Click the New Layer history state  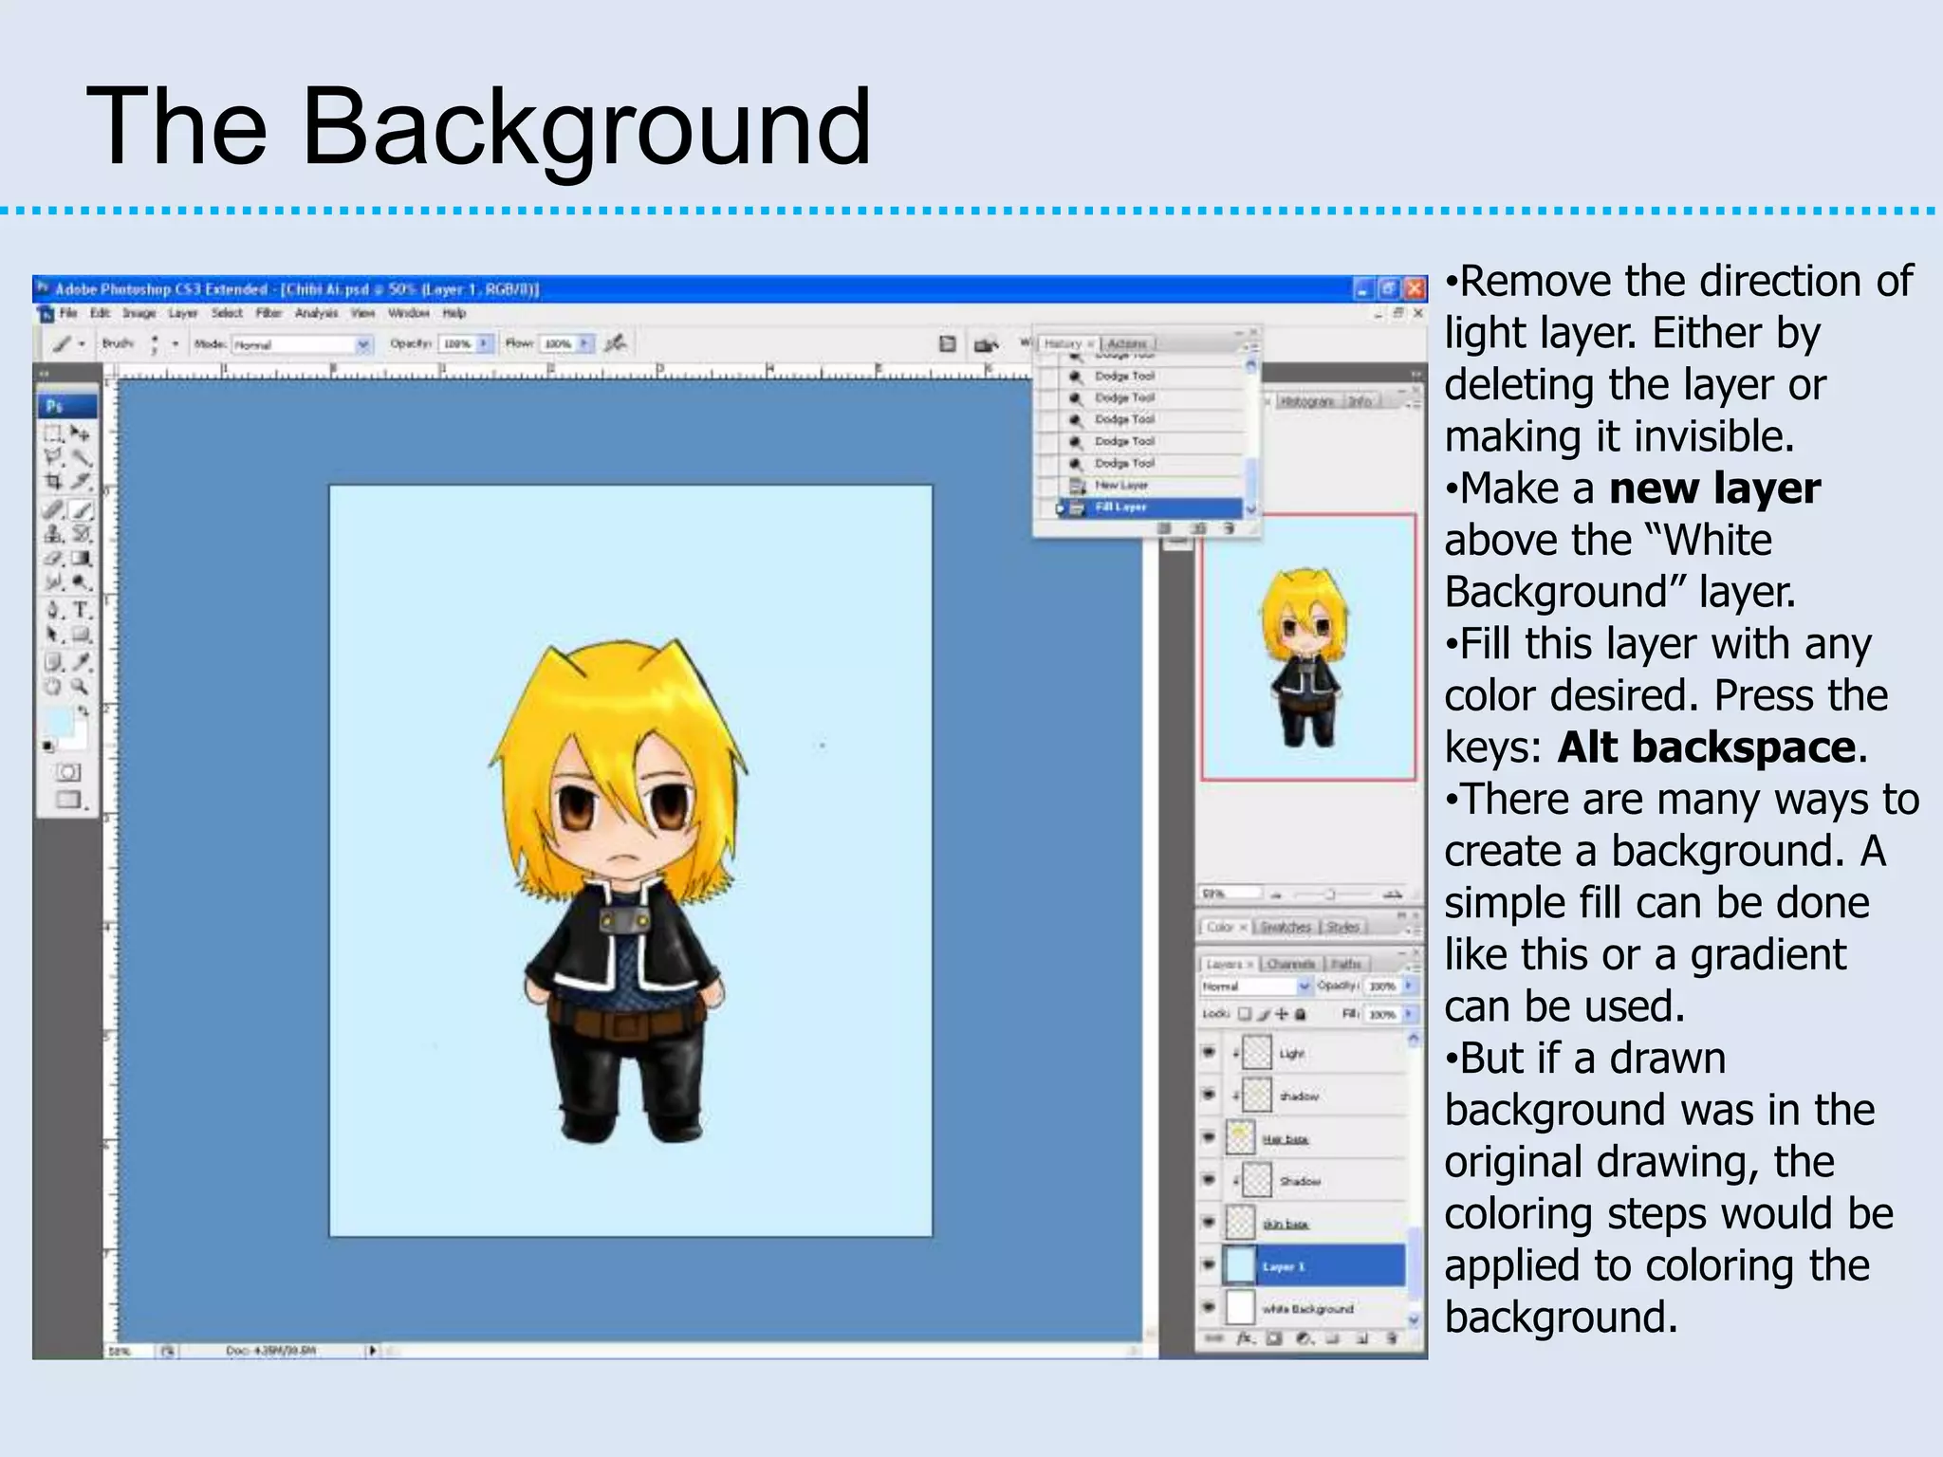pyautogui.click(x=1121, y=486)
